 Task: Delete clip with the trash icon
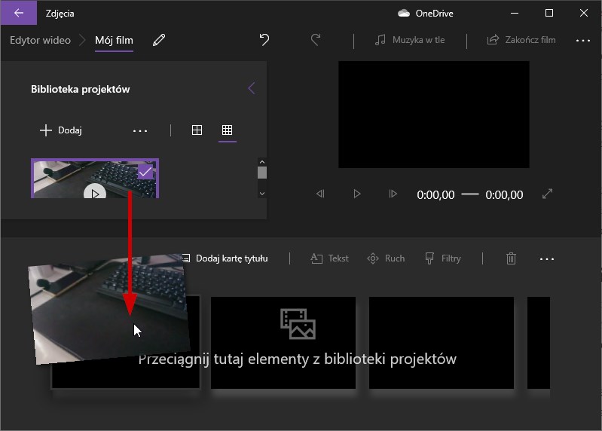click(511, 258)
